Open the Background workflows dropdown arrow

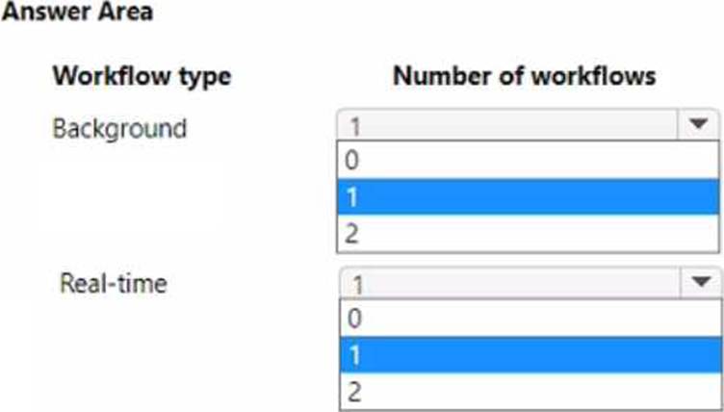click(697, 126)
